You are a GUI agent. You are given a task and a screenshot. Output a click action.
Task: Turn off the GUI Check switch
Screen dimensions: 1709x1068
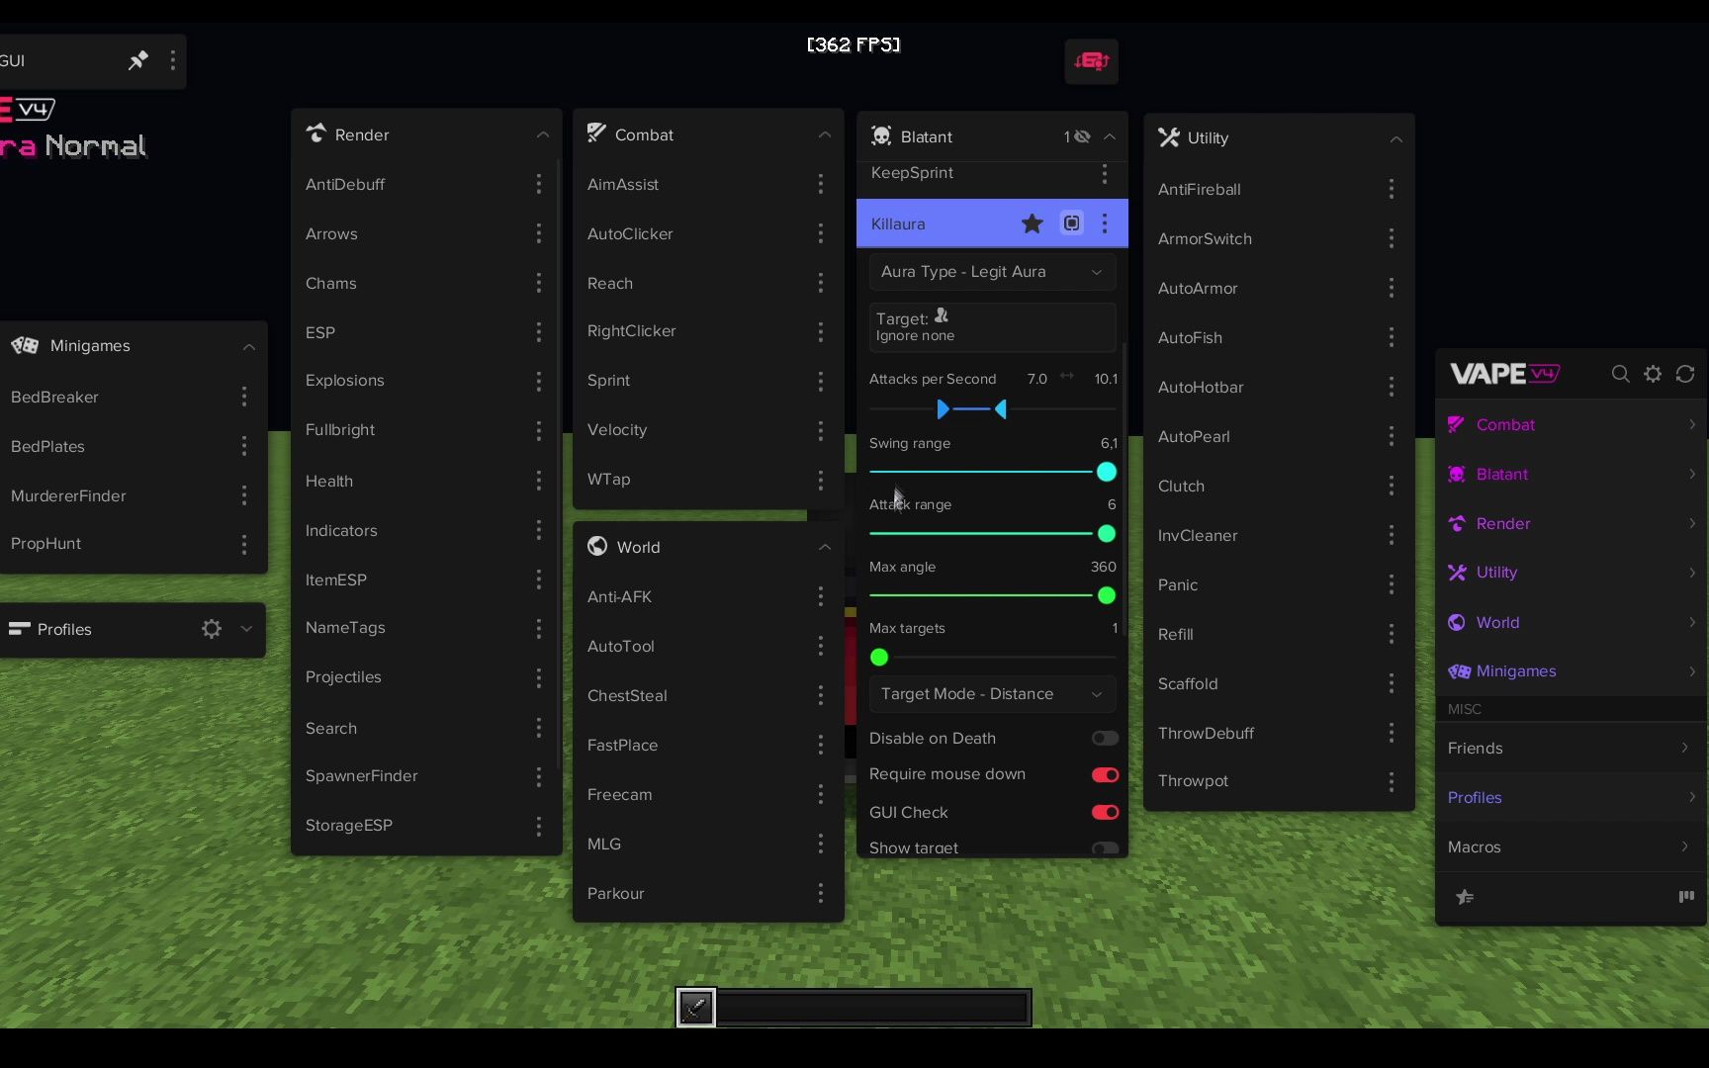click(1105, 812)
